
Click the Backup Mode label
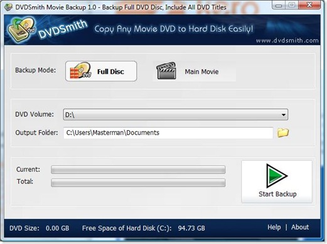pyautogui.click(x=36, y=70)
